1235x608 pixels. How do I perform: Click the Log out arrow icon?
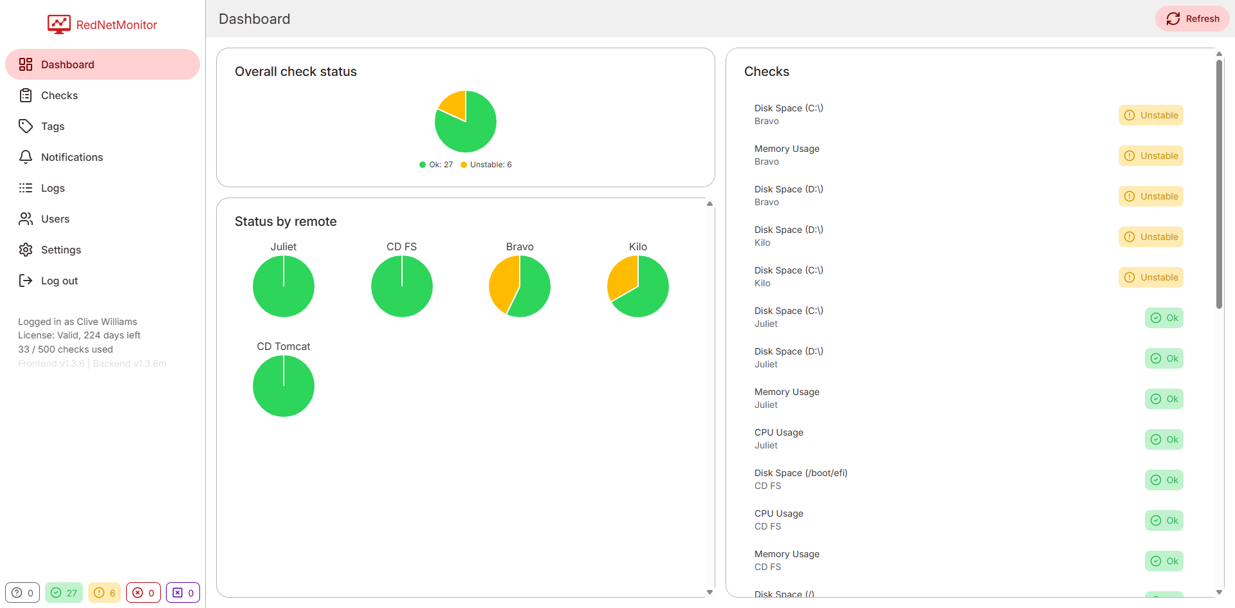click(26, 281)
